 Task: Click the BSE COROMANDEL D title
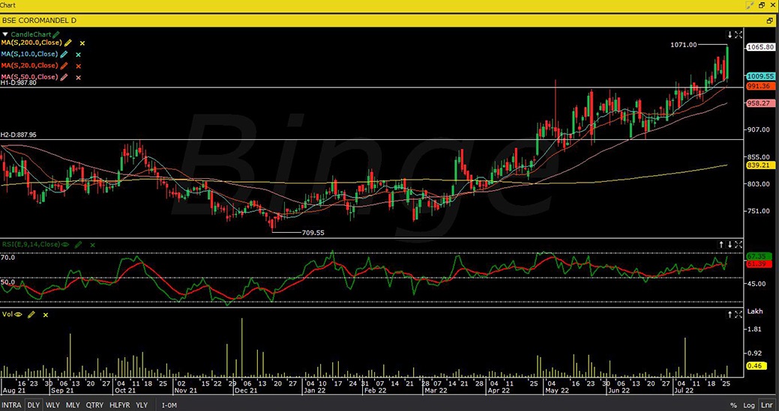click(39, 21)
